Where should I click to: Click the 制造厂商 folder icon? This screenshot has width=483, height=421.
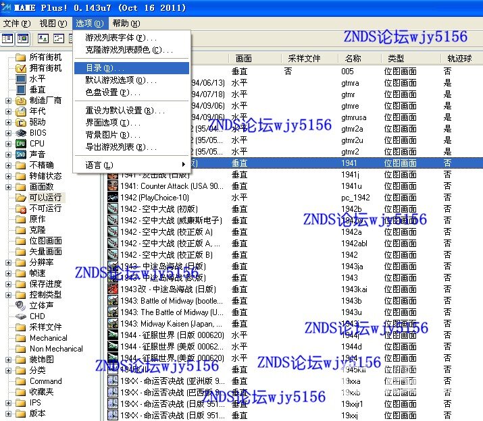21,101
